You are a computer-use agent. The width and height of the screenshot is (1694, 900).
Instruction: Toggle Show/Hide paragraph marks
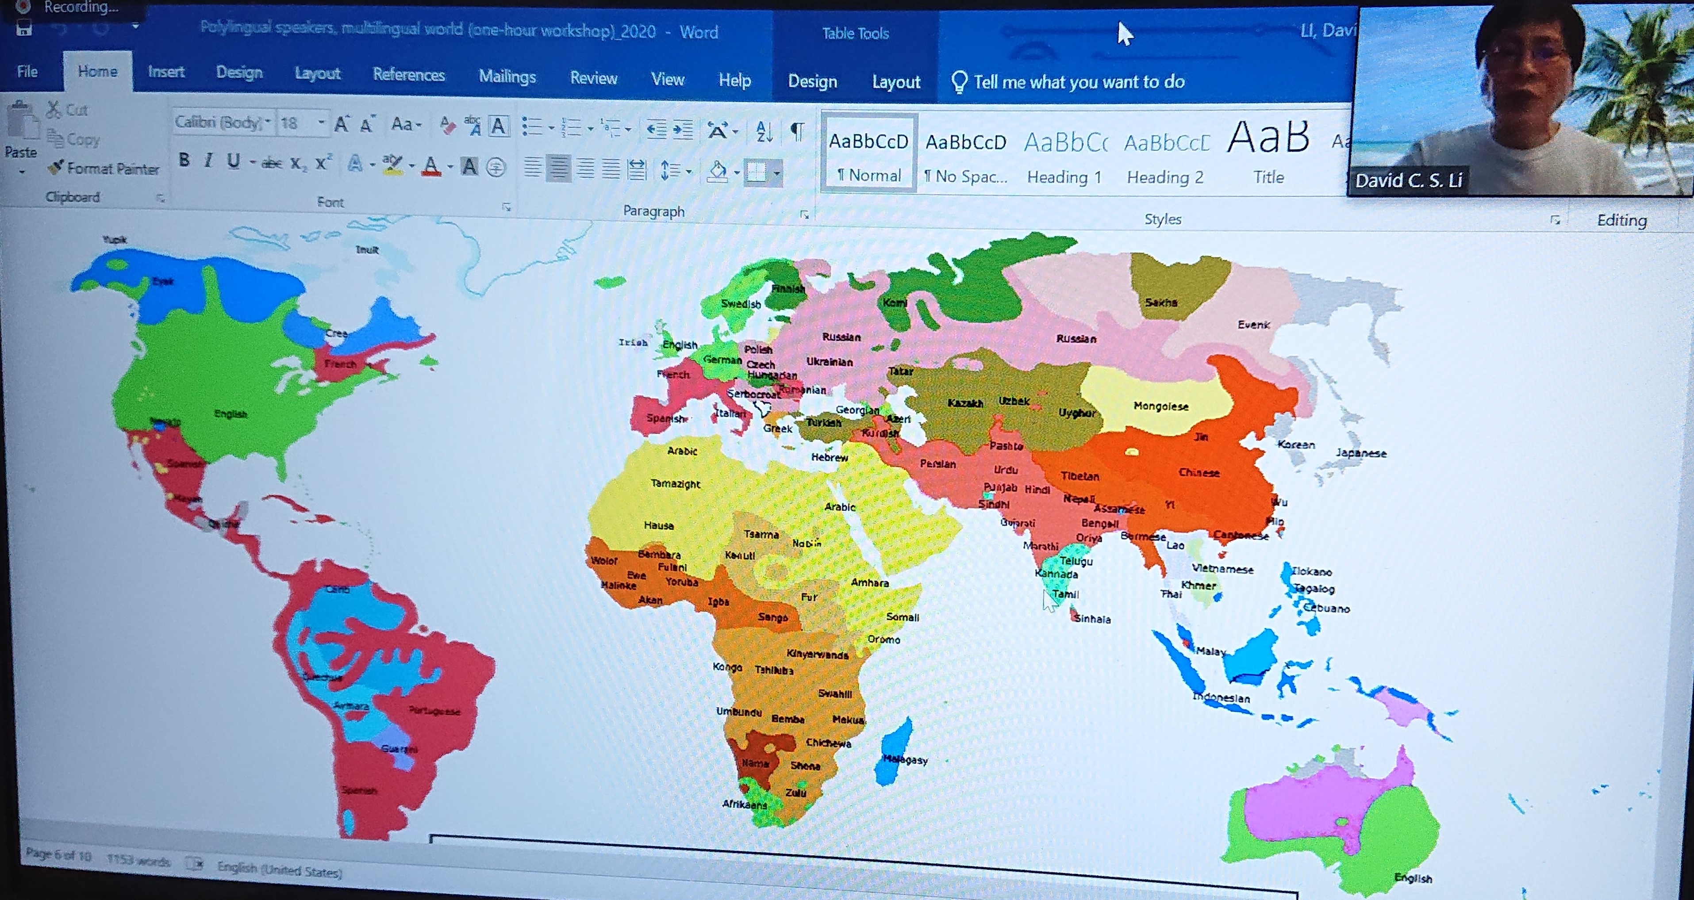pyautogui.click(x=797, y=132)
